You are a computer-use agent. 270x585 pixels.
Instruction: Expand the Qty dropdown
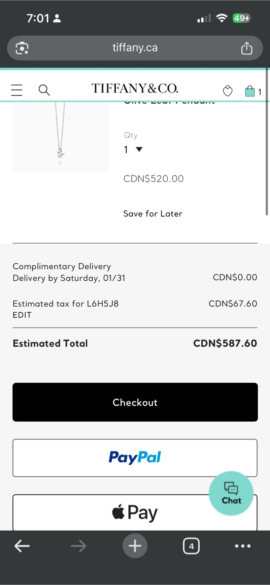pos(133,149)
